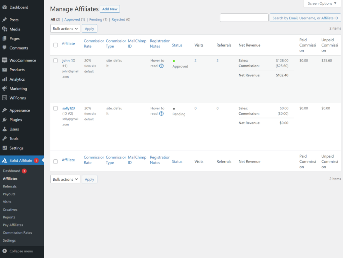The width and height of the screenshot is (343, 258).
Task: Click the Solid Affiliate logo icon
Action: click(x=5, y=160)
